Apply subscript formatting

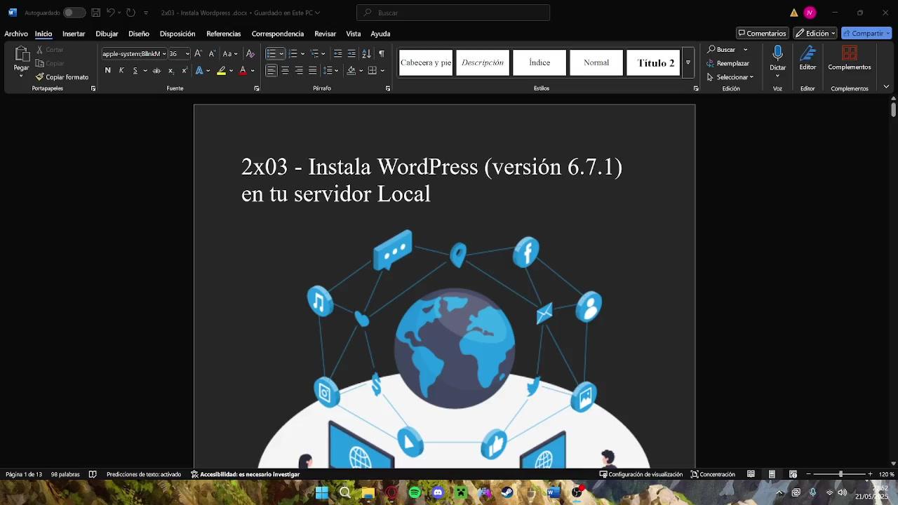[x=170, y=70]
